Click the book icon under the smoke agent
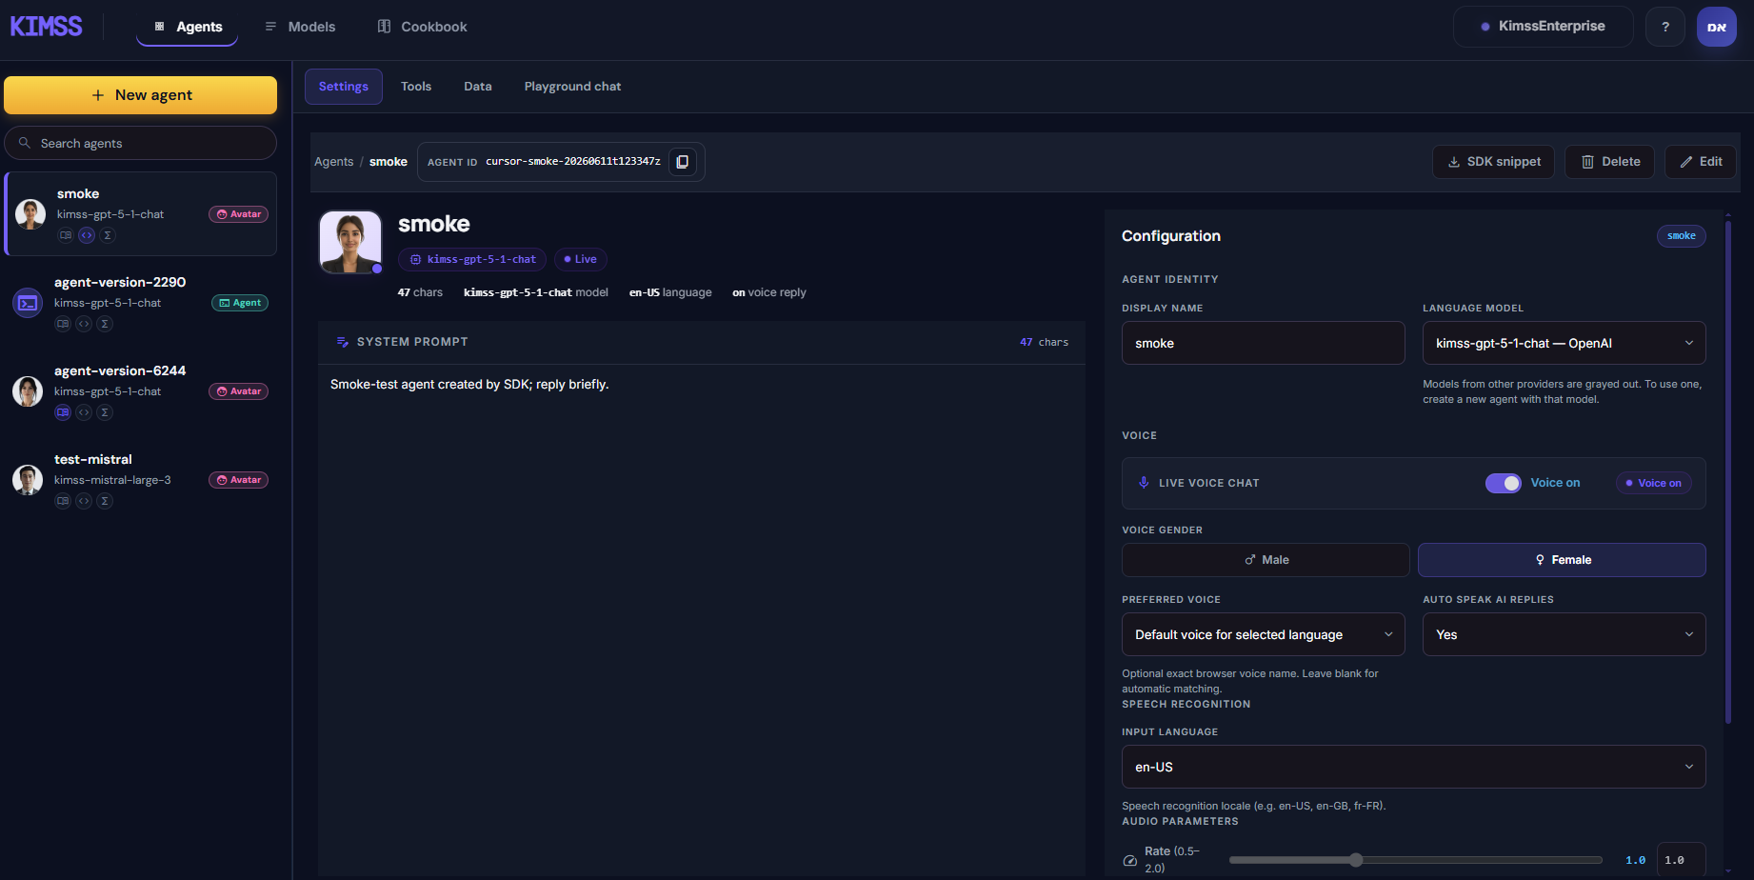The image size is (1754, 880). pyautogui.click(x=66, y=235)
